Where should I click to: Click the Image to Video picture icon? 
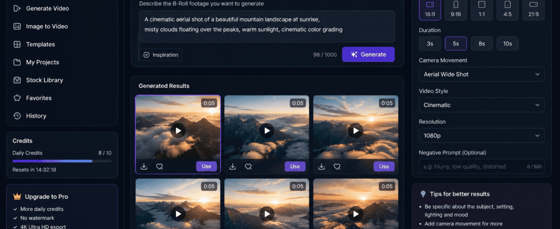click(17, 26)
